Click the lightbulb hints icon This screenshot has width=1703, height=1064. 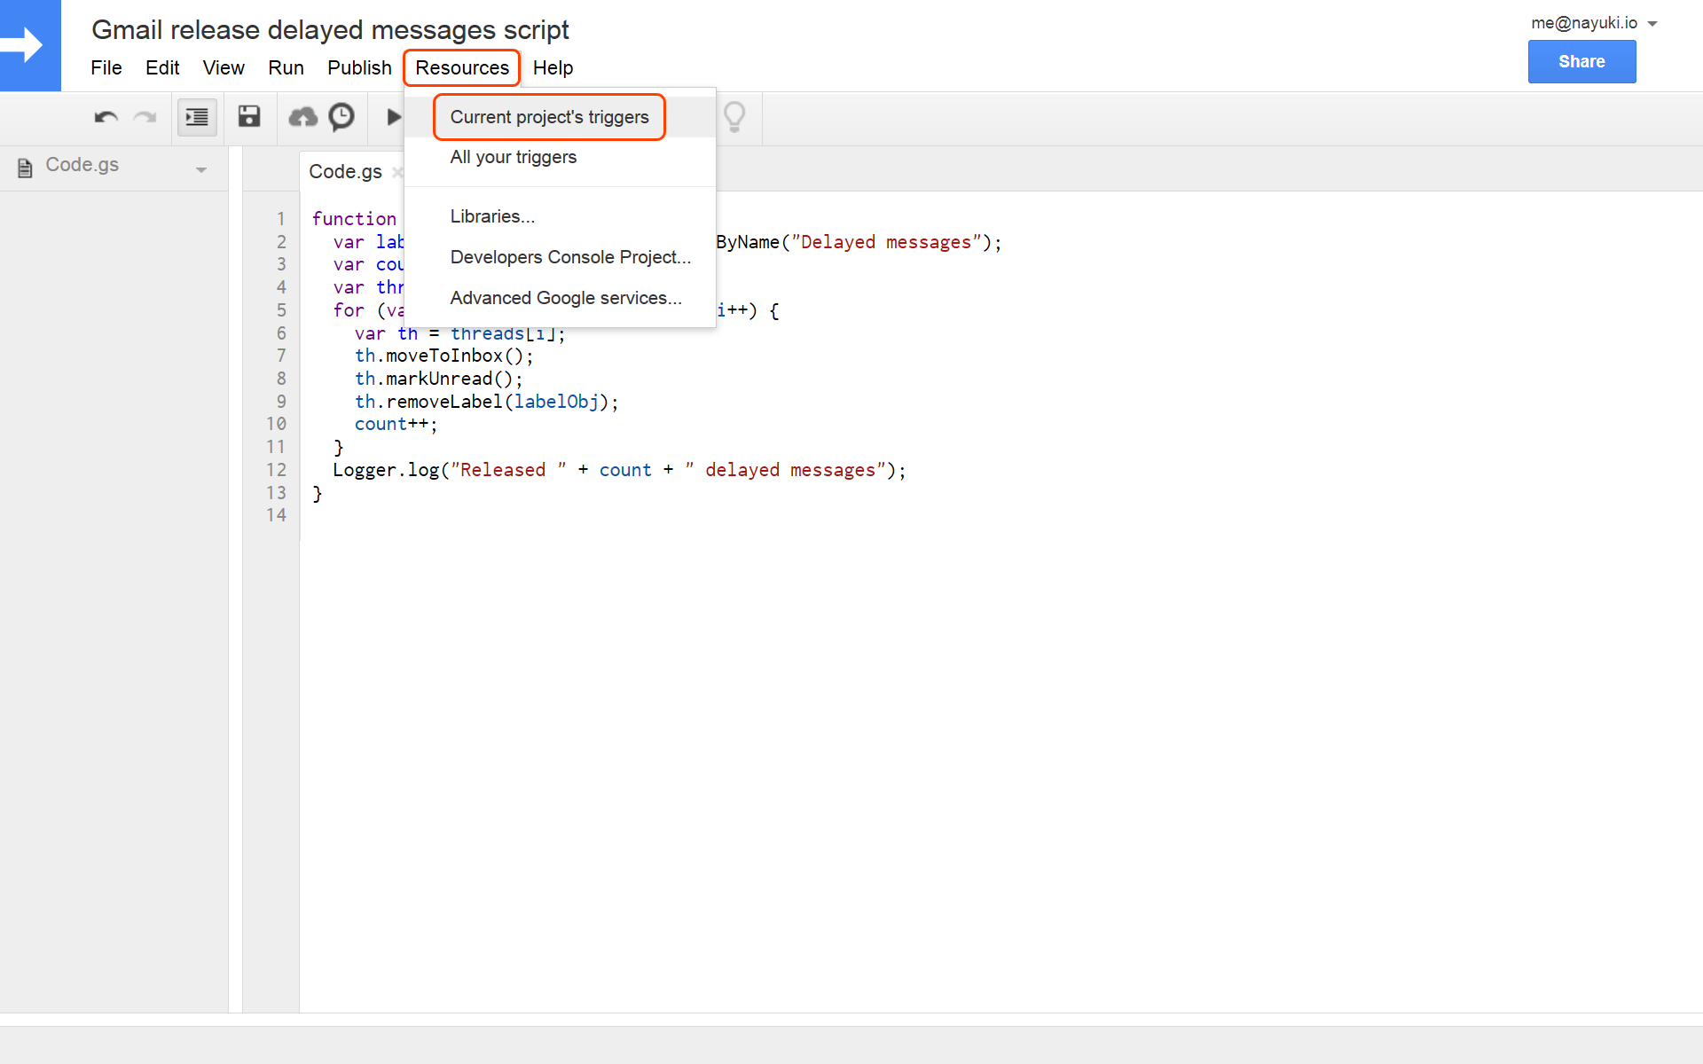tap(734, 117)
